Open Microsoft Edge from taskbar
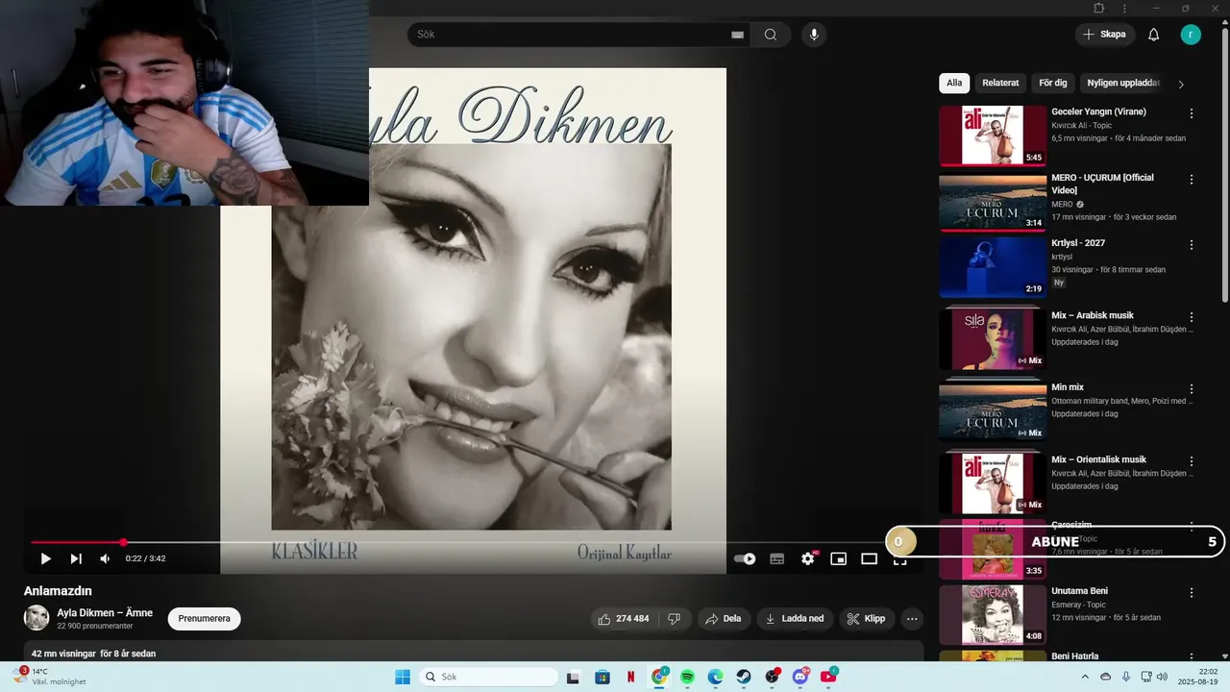The width and height of the screenshot is (1230, 692). point(716,677)
